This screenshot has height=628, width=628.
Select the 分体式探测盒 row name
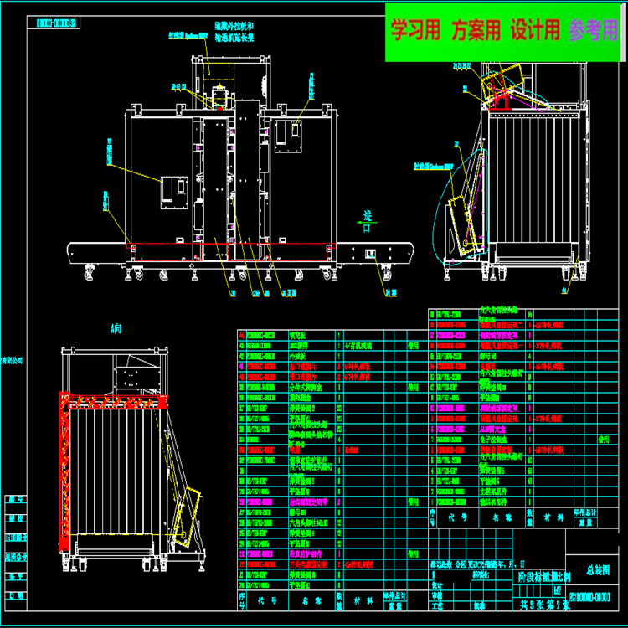(306, 388)
